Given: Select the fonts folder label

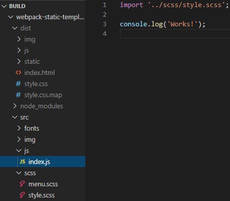Looking at the screenshot, I should pos(31,129).
